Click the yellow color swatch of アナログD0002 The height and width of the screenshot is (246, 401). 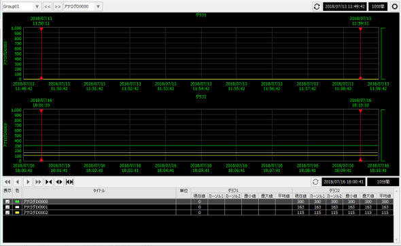click(17, 213)
